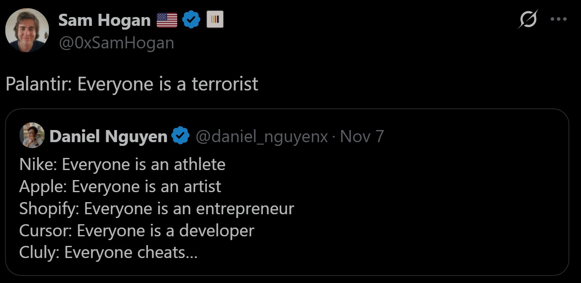Image resolution: width=581 pixels, height=283 pixels.
Task: Click Daniel Nguyen's verified checkmark badge
Action: click(181, 136)
